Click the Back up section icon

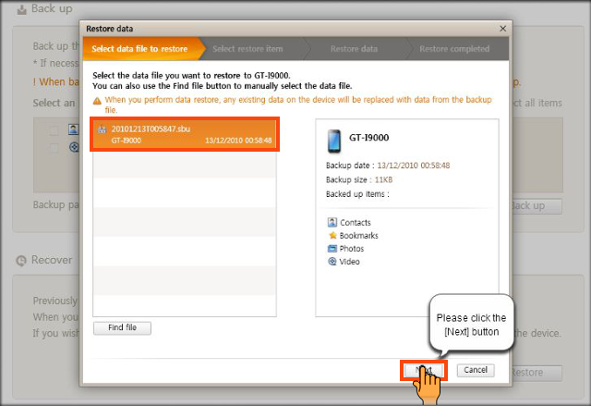click(x=20, y=9)
